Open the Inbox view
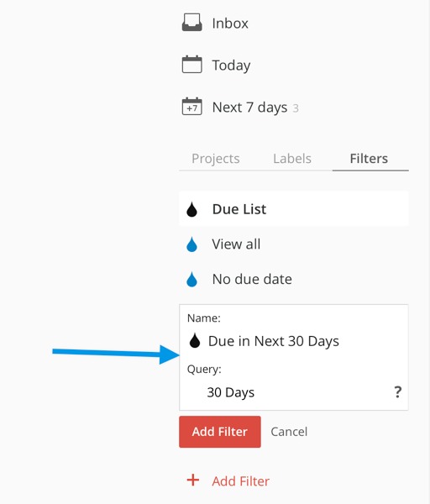The width and height of the screenshot is (430, 504). click(230, 24)
